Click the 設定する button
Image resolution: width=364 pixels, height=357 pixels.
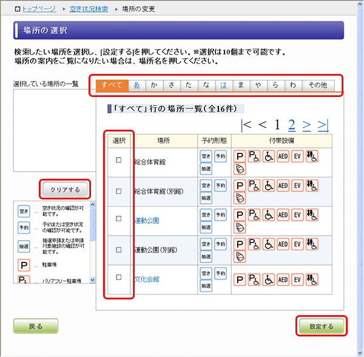[x=322, y=326]
